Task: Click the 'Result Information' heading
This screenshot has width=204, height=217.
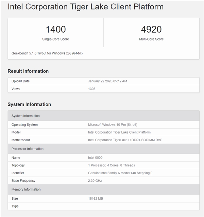Action: 28,71
